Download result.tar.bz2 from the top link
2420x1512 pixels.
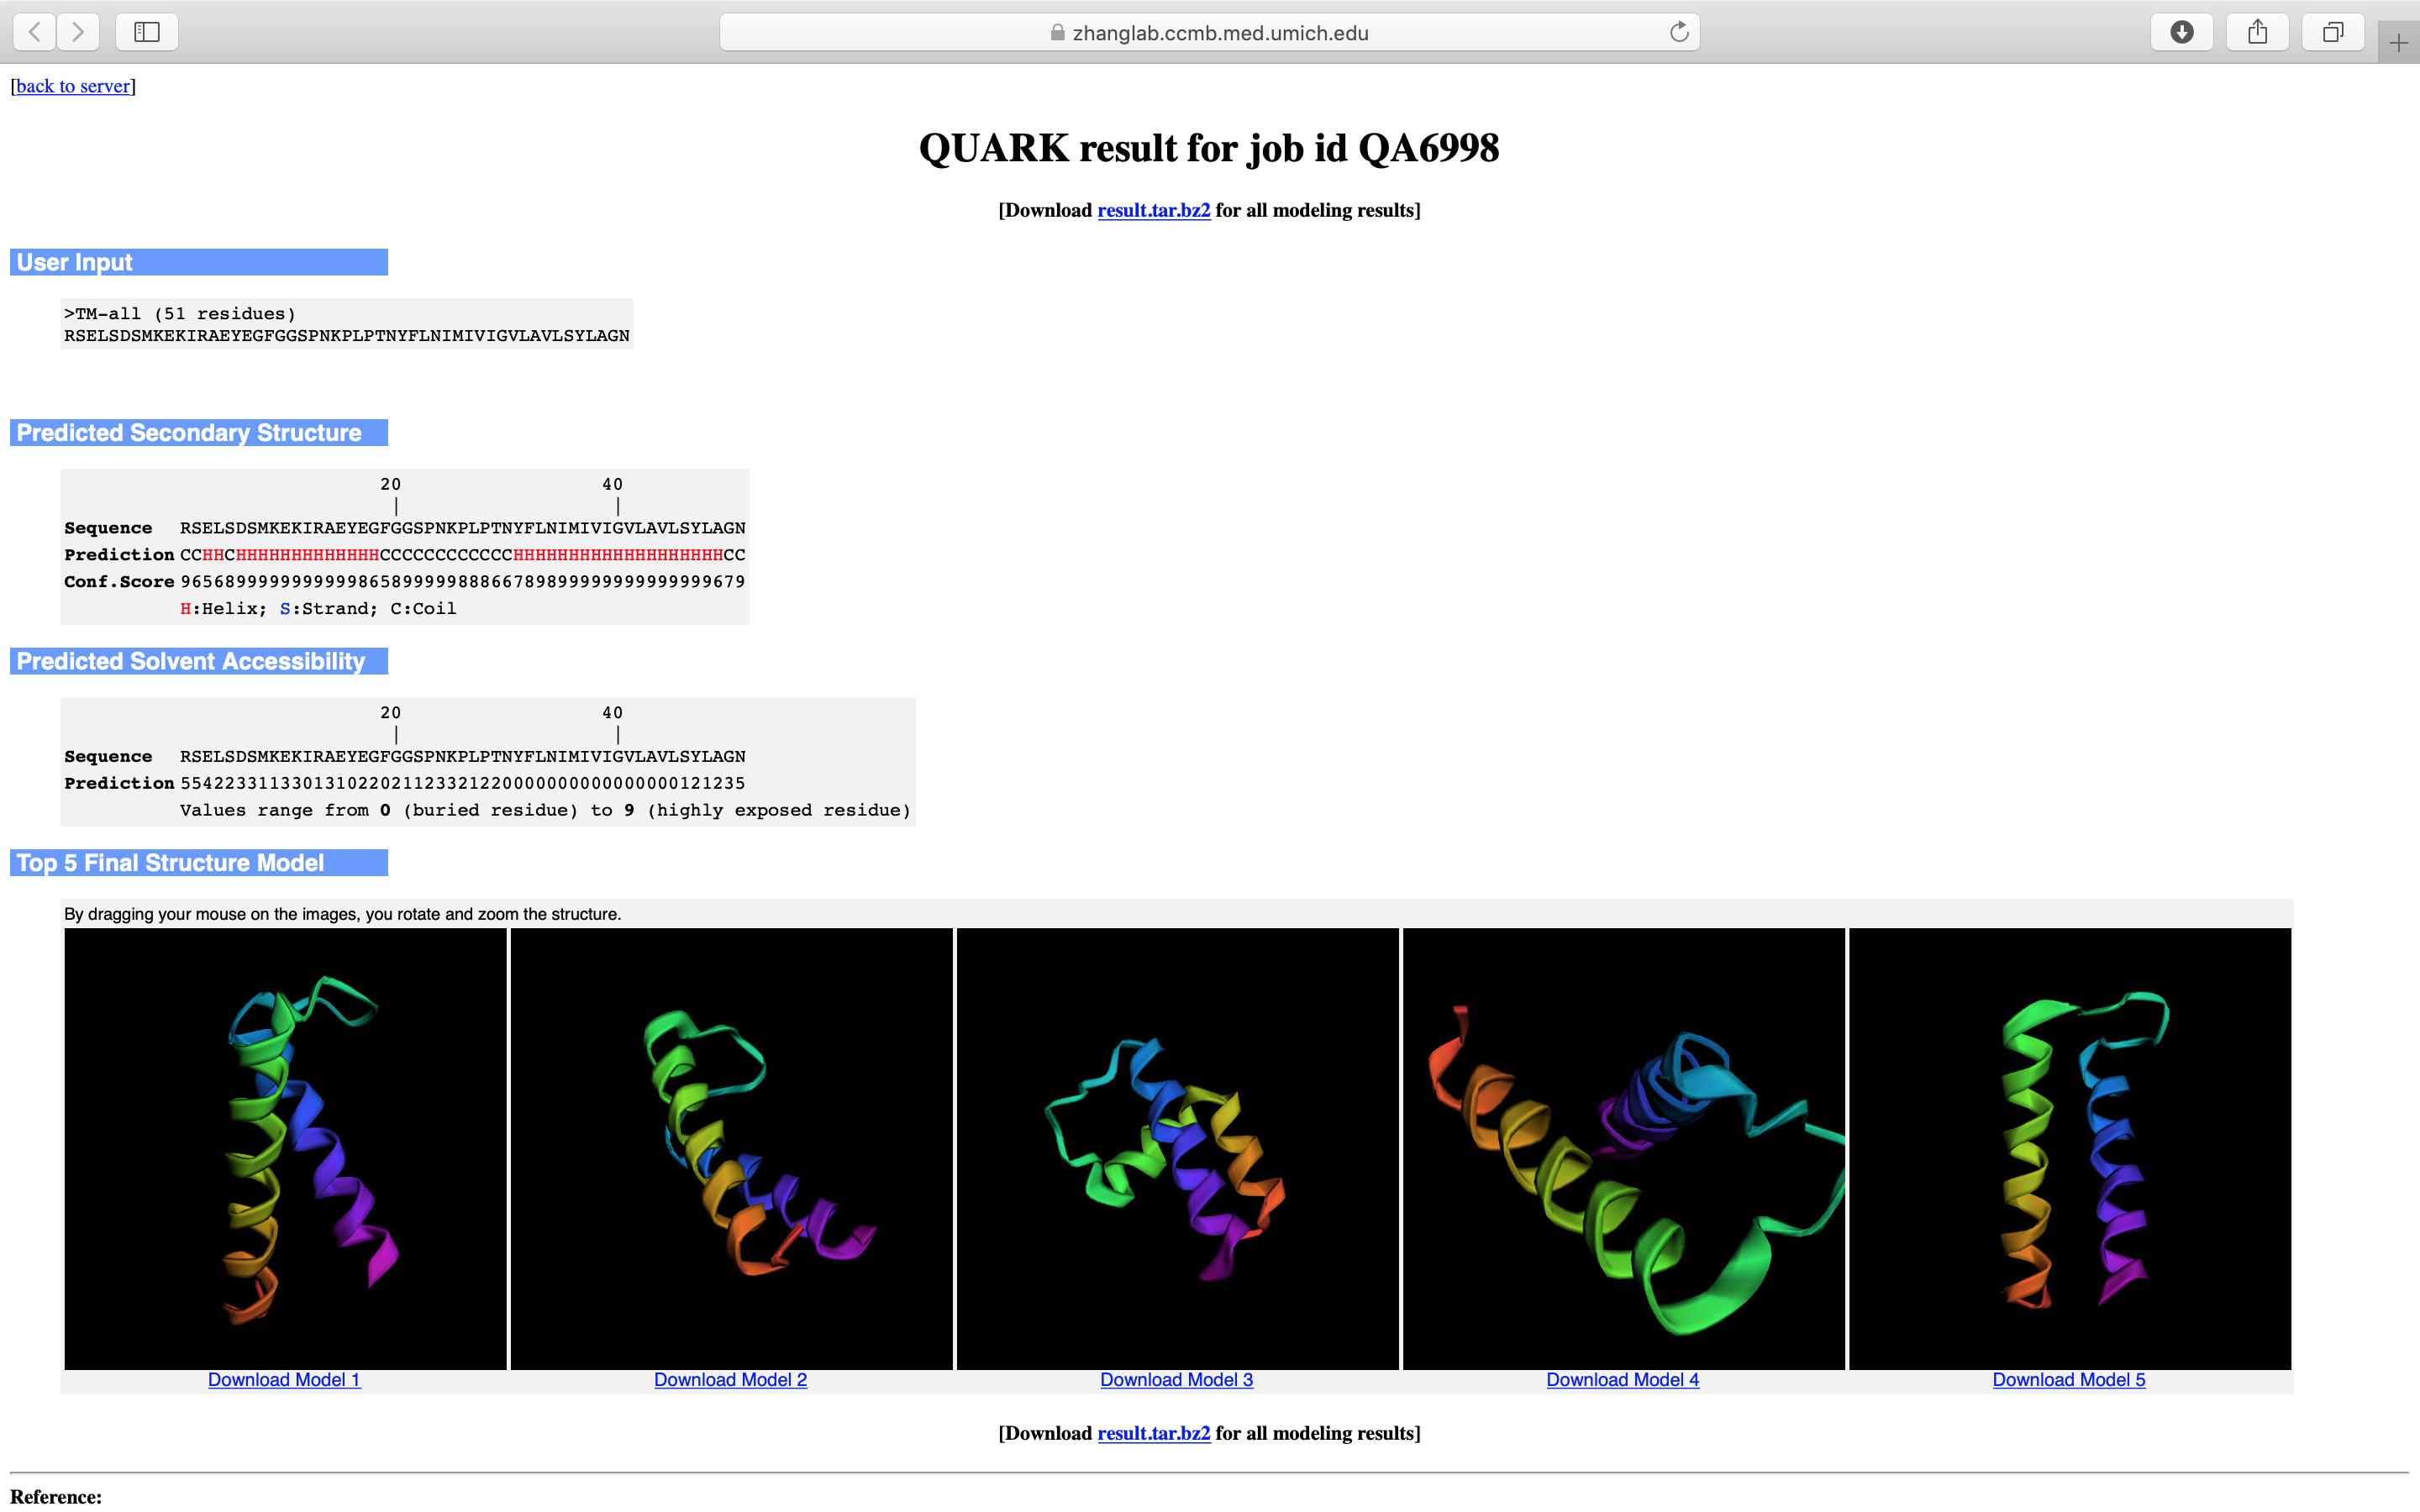pos(1154,210)
